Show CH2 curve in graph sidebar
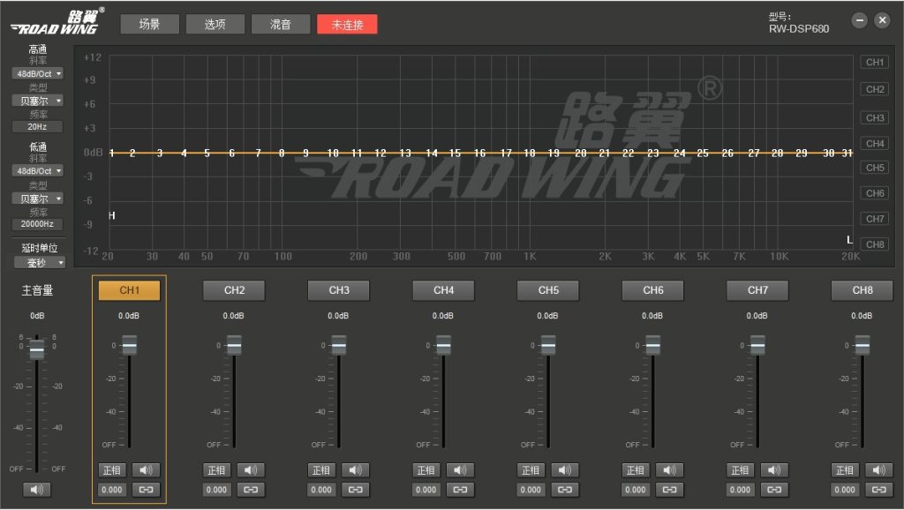The height and width of the screenshot is (510, 904). click(x=875, y=89)
